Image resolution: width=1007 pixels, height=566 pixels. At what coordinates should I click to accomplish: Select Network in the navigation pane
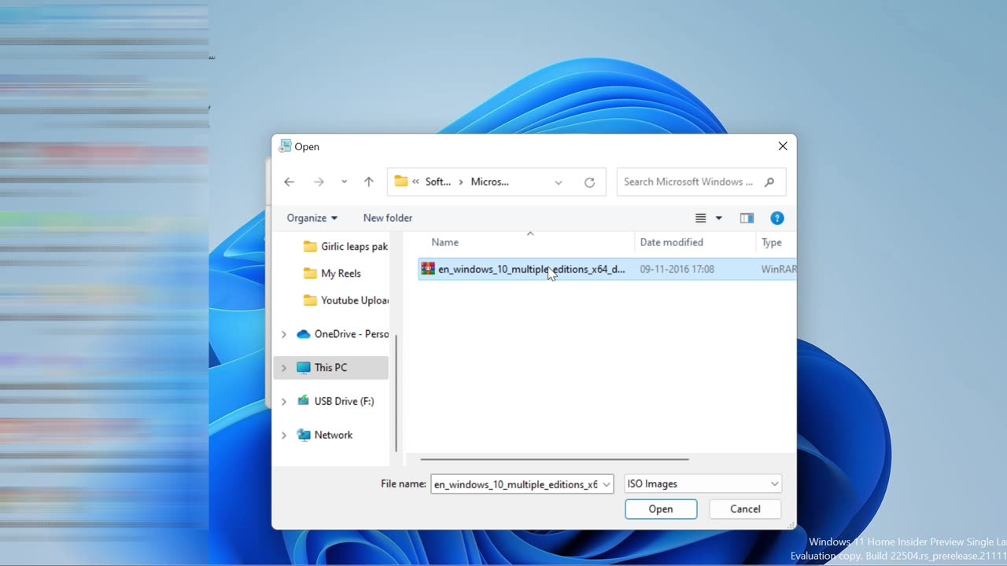pyautogui.click(x=325, y=435)
